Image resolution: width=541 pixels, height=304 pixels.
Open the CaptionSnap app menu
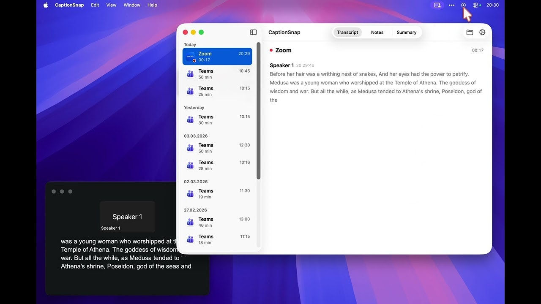[69, 5]
